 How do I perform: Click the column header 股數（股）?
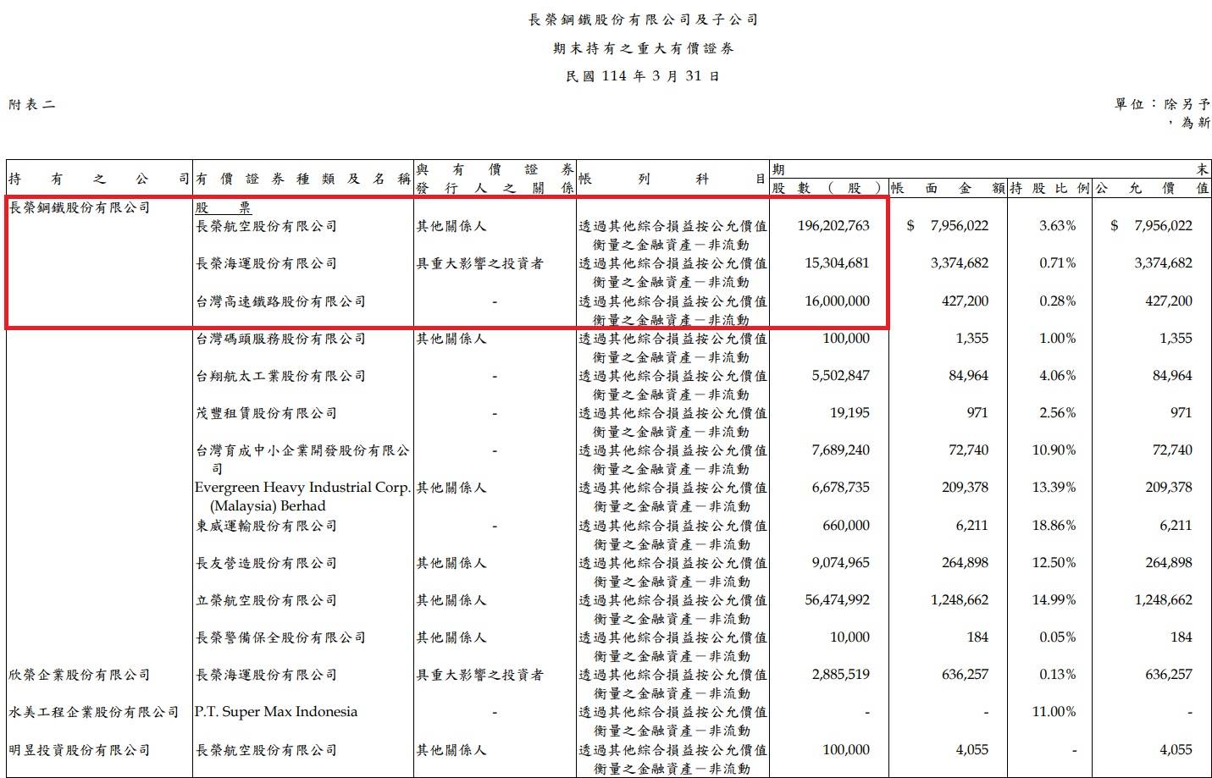[827, 188]
